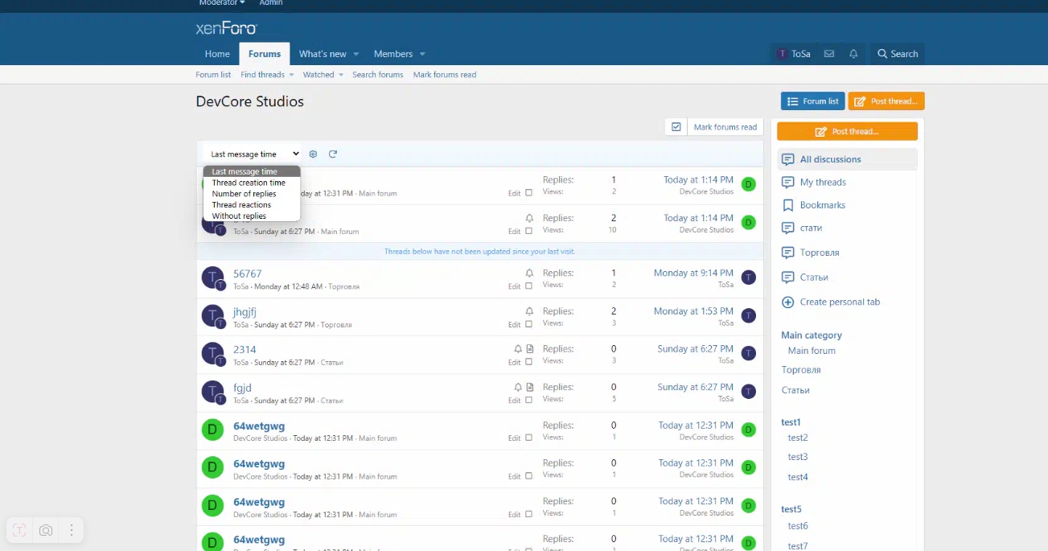This screenshot has width=1048, height=551.
Task: Select 'Without replies' in sort menu
Action: 239,216
